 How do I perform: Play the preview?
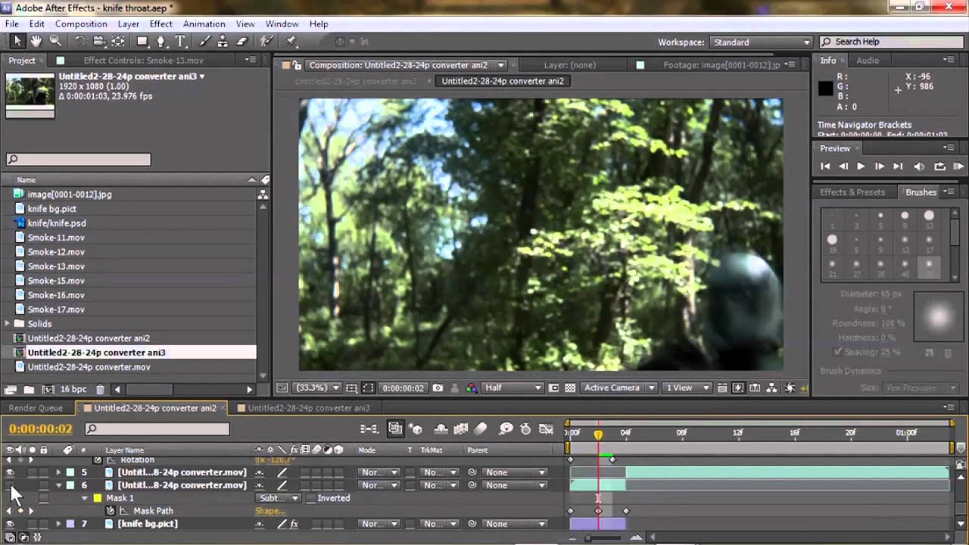click(x=861, y=167)
